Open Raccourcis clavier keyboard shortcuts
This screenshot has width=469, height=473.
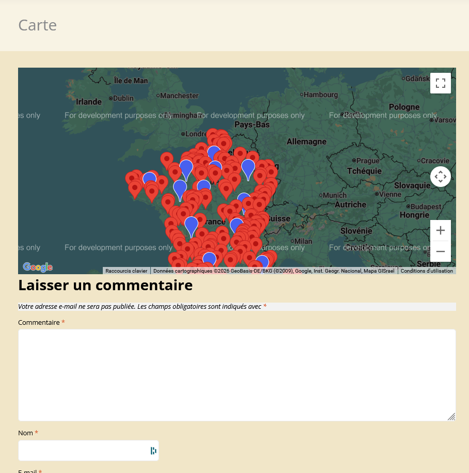click(127, 271)
